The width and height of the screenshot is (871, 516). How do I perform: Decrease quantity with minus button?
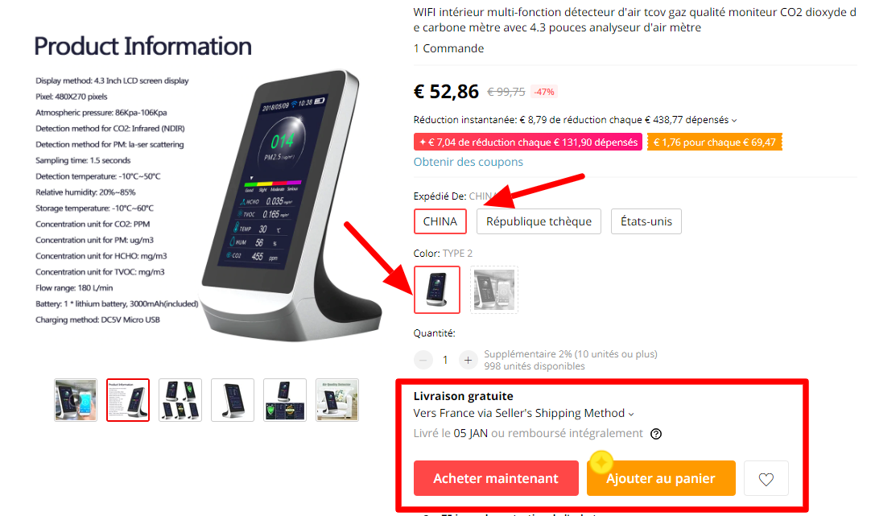point(423,361)
